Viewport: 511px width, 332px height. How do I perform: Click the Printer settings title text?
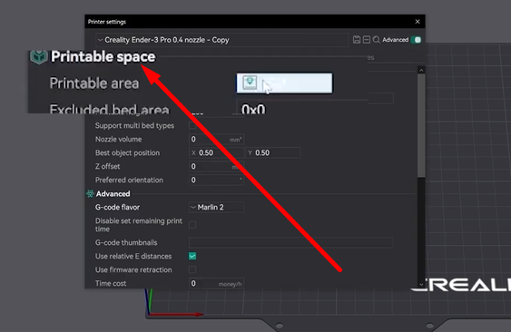coord(107,22)
